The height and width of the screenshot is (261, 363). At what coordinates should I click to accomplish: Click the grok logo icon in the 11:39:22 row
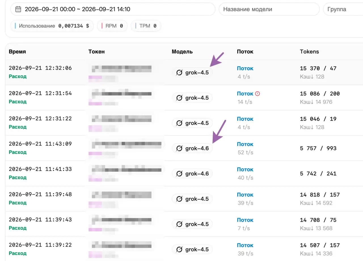[x=179, y=249]
